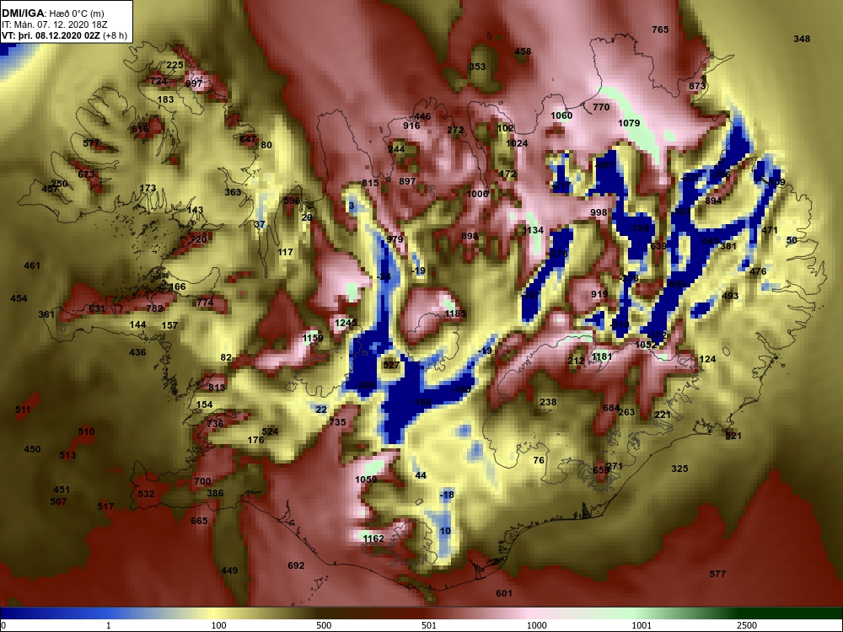Click the map value '916'
Viewport: 843px width, 632px height.
tap(411, 126)
